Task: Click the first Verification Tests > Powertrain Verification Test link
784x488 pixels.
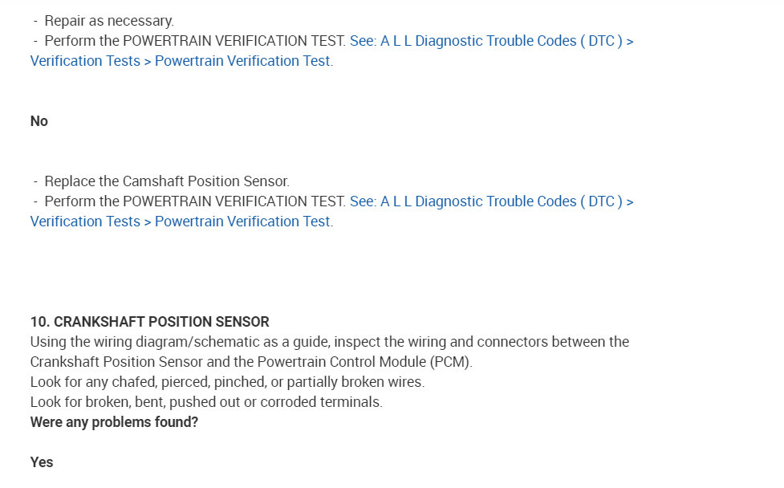Action: (x=181, y=61)
